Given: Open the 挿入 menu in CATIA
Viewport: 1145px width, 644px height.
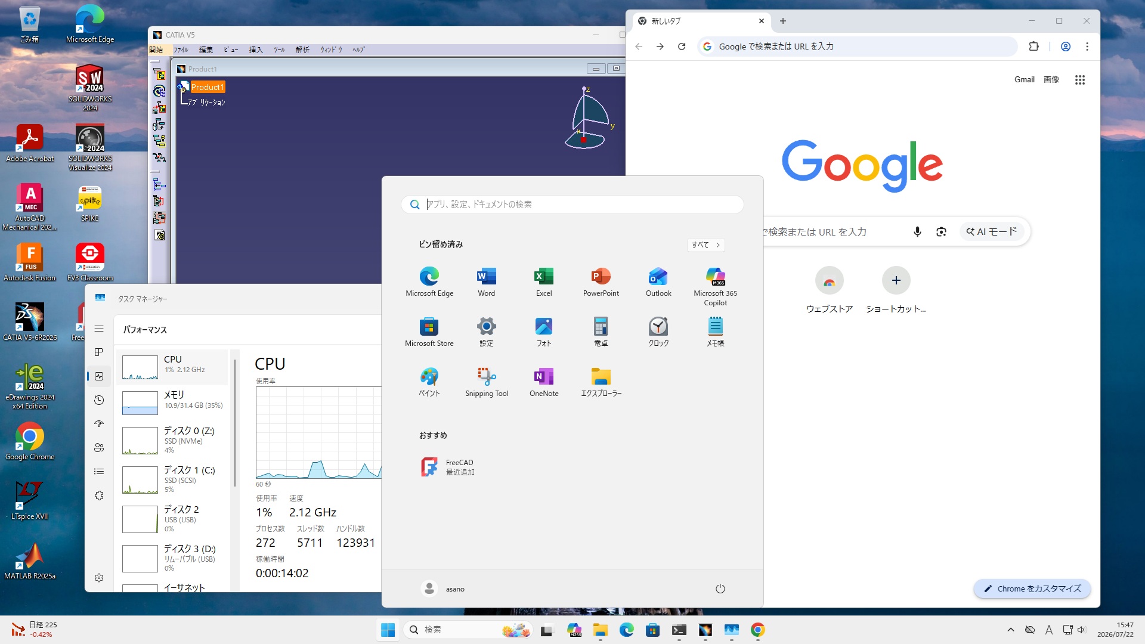Looking at the screenshot, I should click(256, 50).
